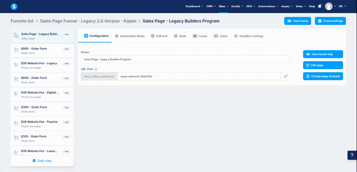
Task: Open the notifications bell
Action: point(320,6)
